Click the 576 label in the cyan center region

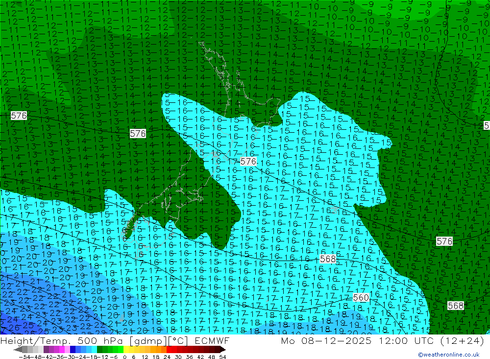[x=248, y=161]
